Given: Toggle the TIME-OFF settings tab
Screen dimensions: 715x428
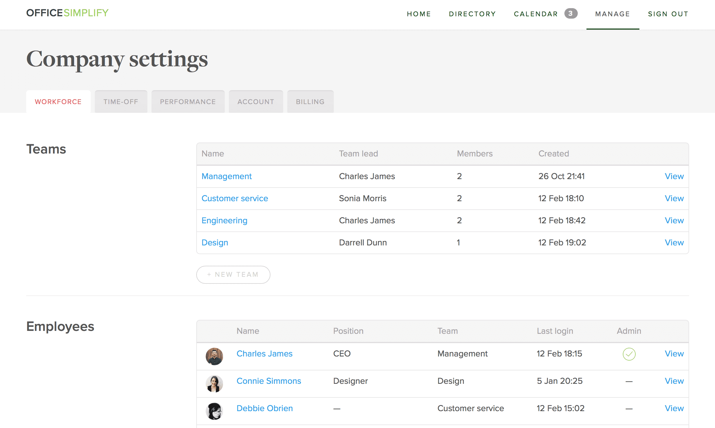Looking at the screenshot, I should point(120,101).
